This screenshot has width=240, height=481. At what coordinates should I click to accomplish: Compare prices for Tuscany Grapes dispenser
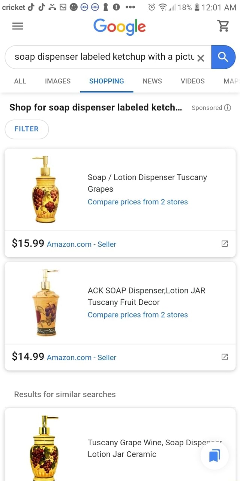(138, 202)
